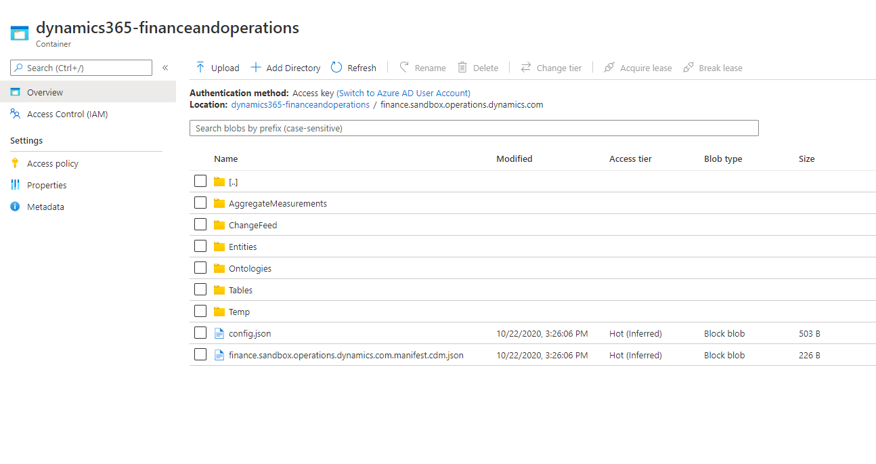Refresh the blob list
876x464 pixels.
[x=336, y=67]
